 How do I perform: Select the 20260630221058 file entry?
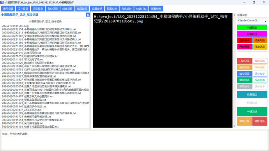(45, 49)
